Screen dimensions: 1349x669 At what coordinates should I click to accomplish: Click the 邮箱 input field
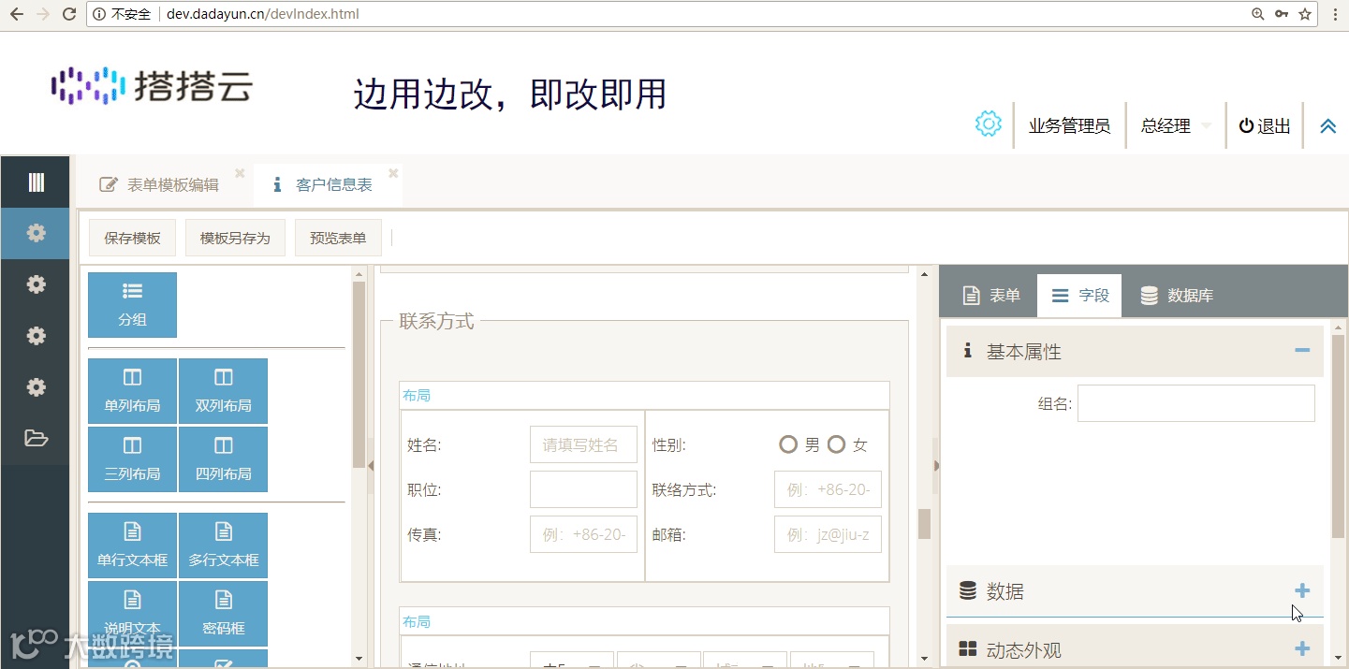click(828, 534)
